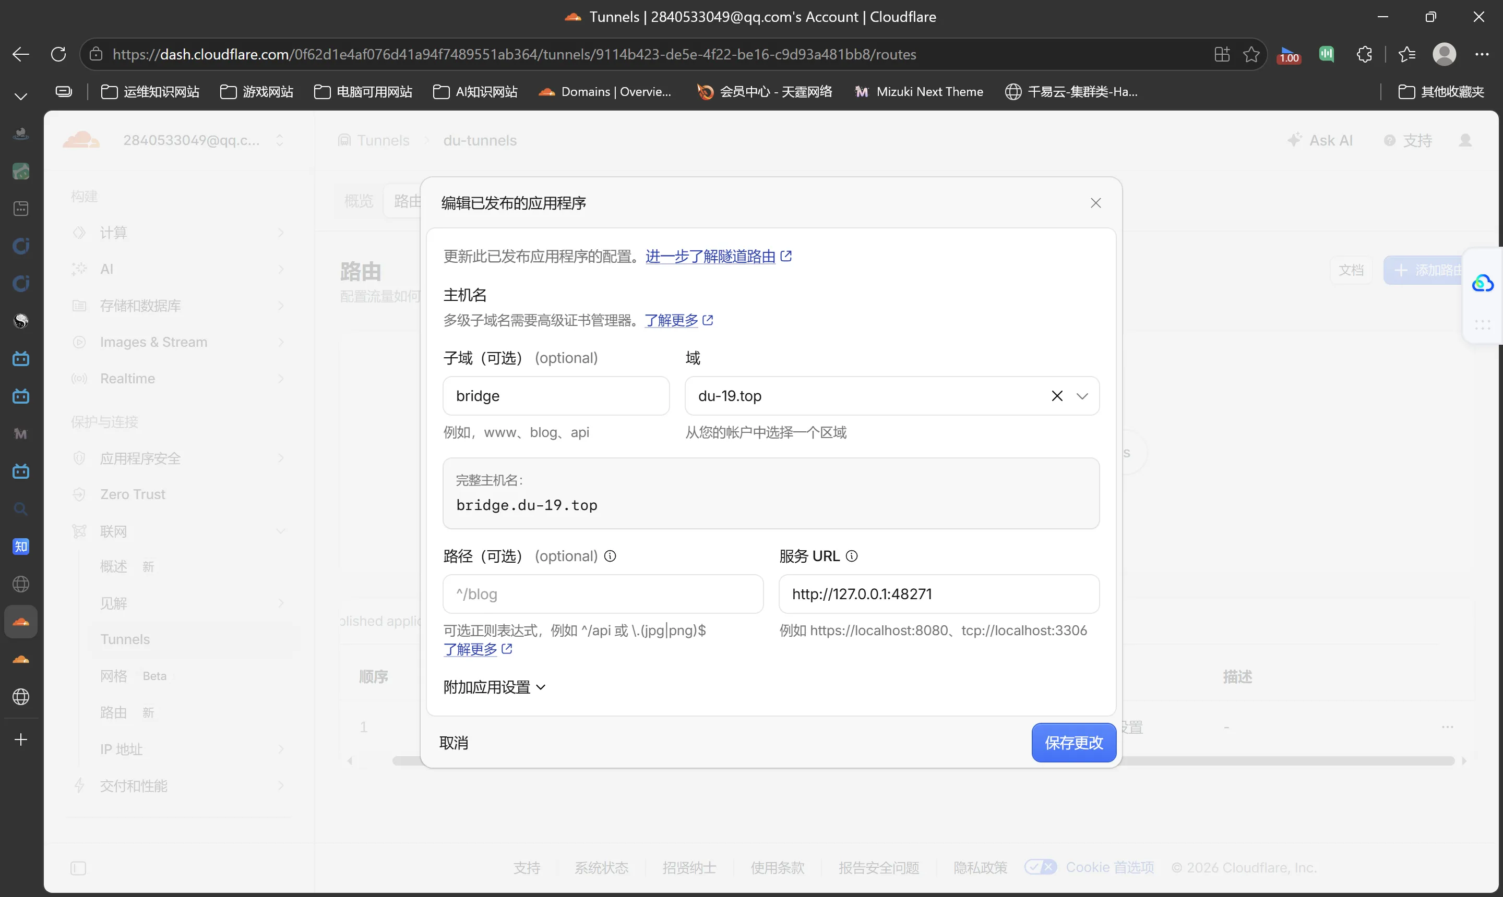Collapse the 联网 sidebar section
Viewport: 1503px width, 897px height.
click(281, 531)
